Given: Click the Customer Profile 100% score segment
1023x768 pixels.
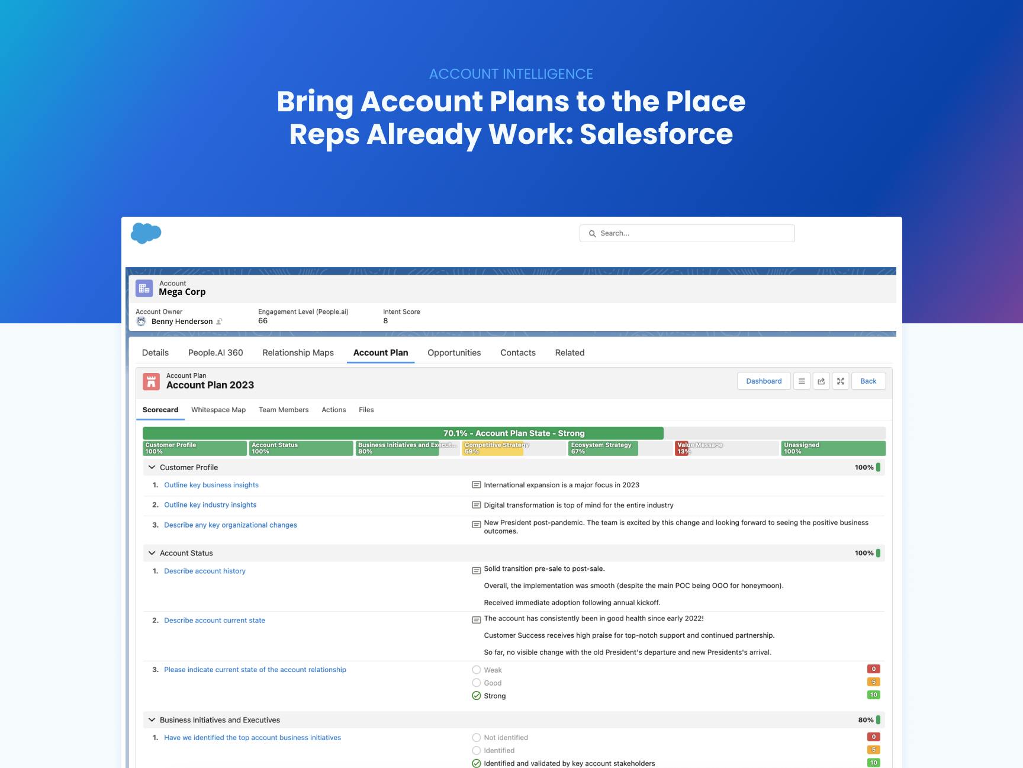Looking at the screenshot, I should (195, 448).
